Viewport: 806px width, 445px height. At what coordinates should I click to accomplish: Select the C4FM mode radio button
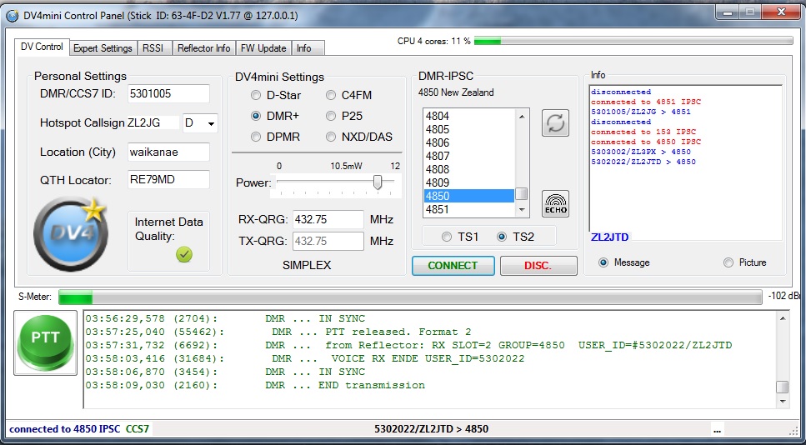point(331,95)
